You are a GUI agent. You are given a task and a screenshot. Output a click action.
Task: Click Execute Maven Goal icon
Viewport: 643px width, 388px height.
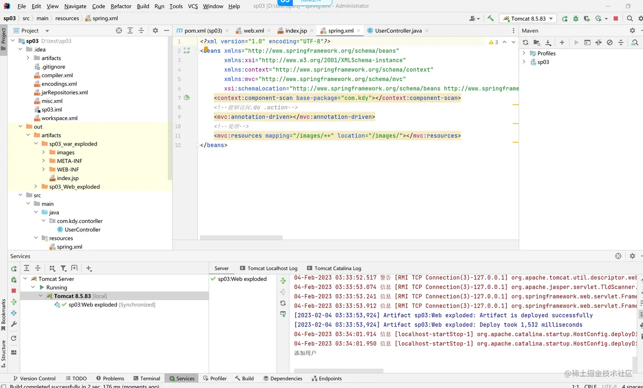587,42
